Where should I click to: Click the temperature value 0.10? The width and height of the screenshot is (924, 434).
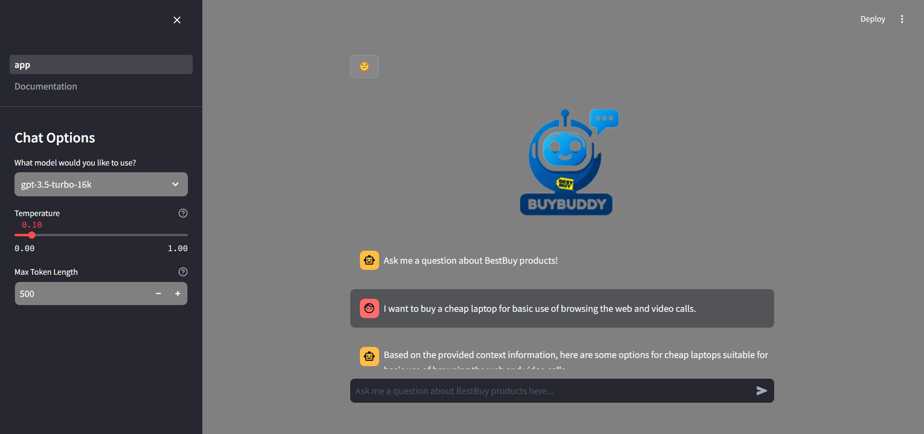click(x=32, y=225)
